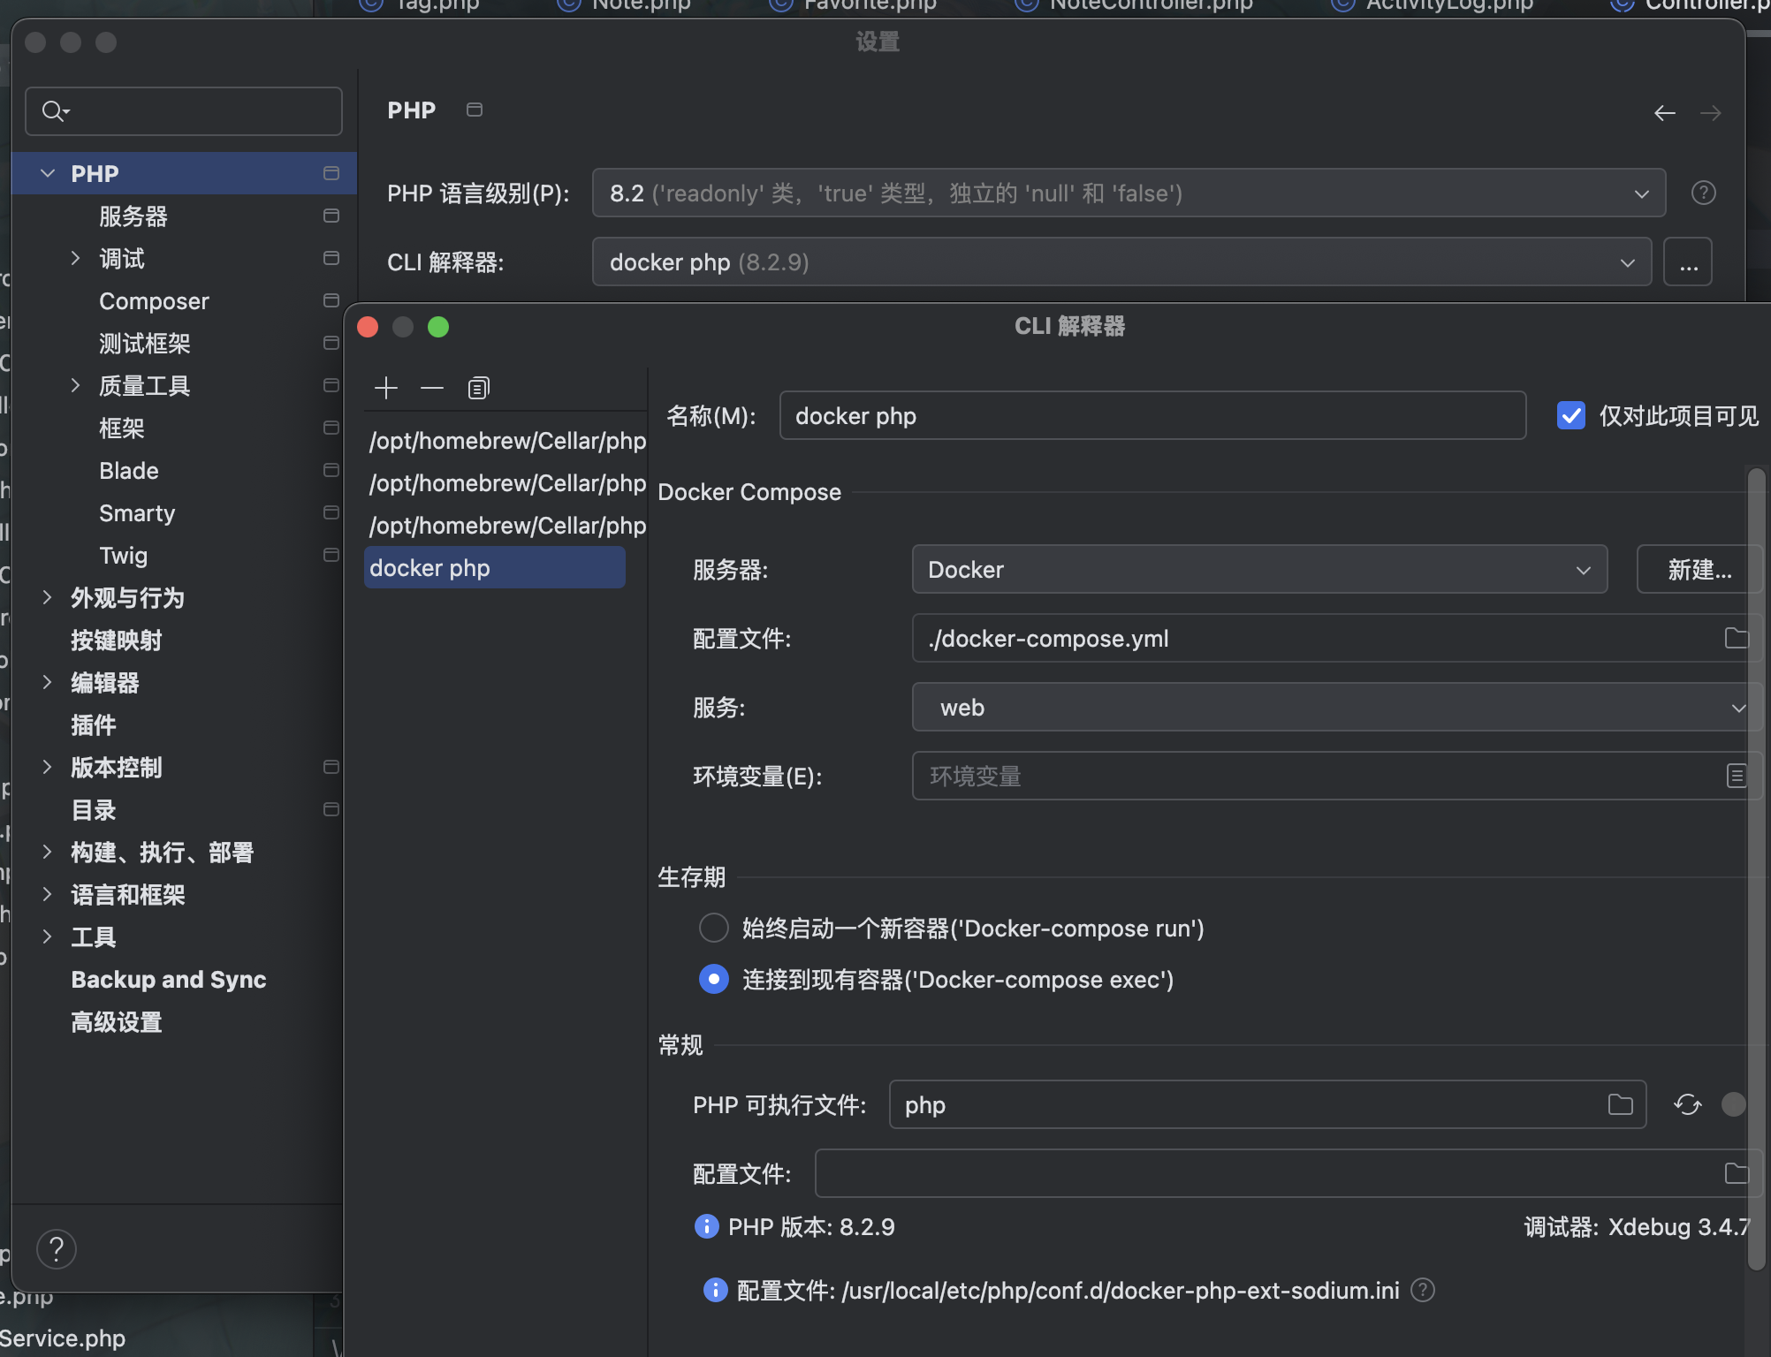The image size is (1771, 1357).
Task: Click the reload PHP info refresh icon
Action: (x=1687, y=1104)
